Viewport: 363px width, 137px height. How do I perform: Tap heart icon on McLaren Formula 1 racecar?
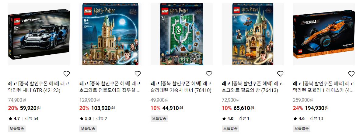pyautogui.click(x=351, y=74)
